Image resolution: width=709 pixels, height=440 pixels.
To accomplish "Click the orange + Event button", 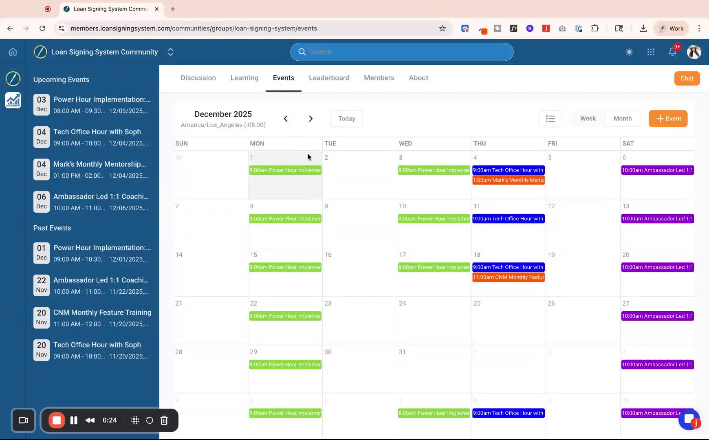I will coord(668,119).
